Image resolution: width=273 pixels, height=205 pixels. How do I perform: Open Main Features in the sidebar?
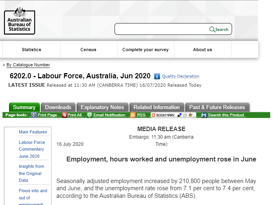(33, 132)
